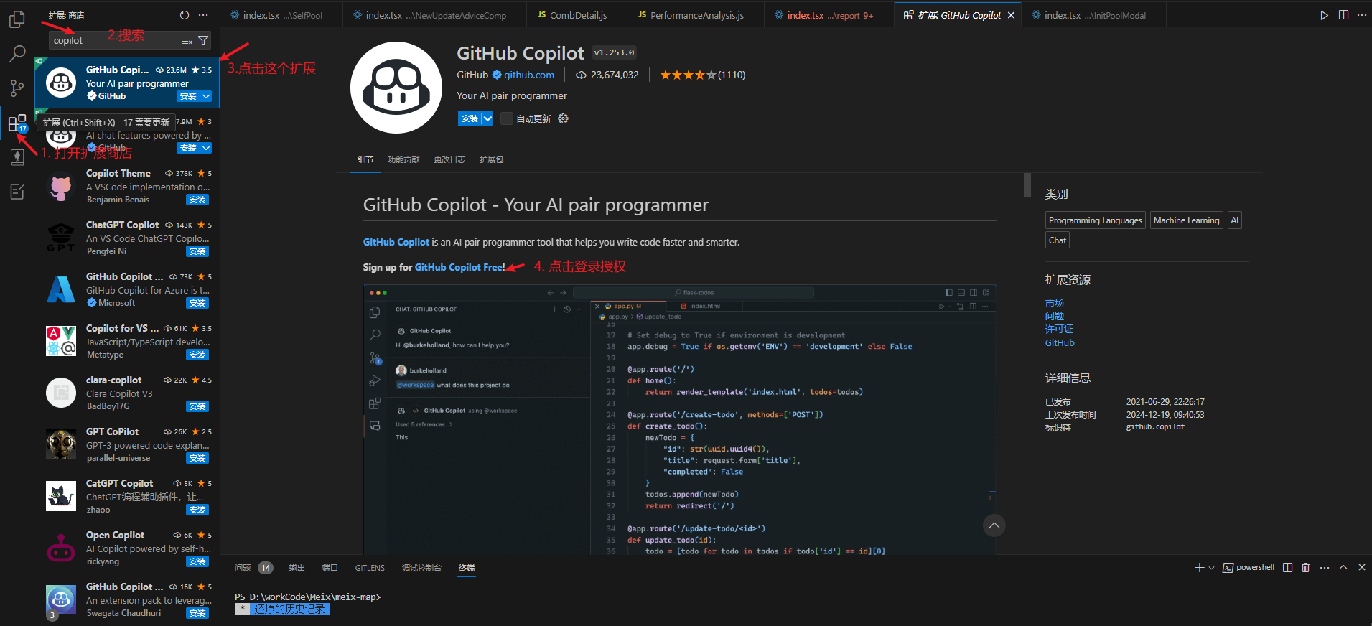Open the extension settings gear icon
The width and height of the screenshot is (1372, 626).
tap(563, 118)
